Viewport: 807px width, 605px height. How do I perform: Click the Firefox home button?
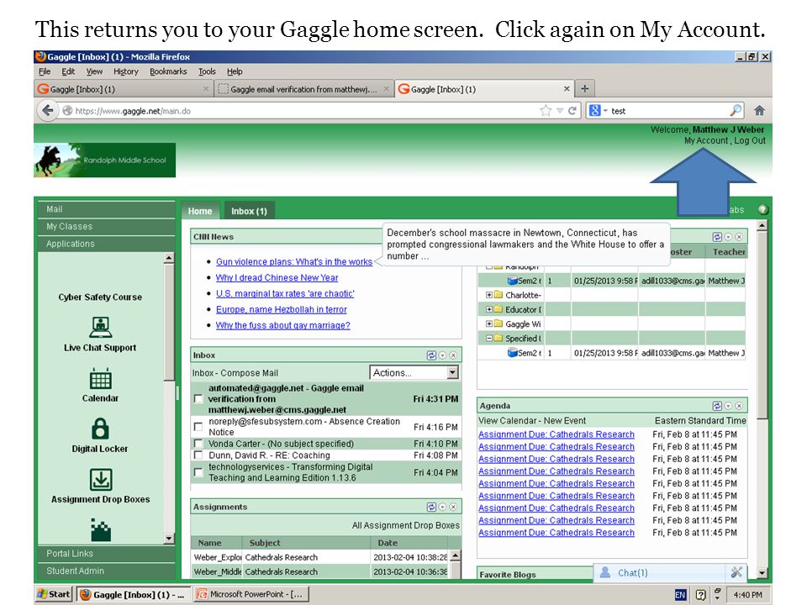pyautogui.click(x=759, y=111)
